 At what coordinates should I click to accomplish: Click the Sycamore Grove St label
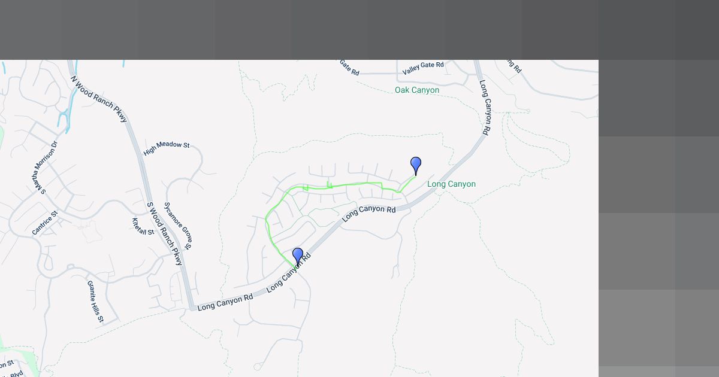coord(178,225)
